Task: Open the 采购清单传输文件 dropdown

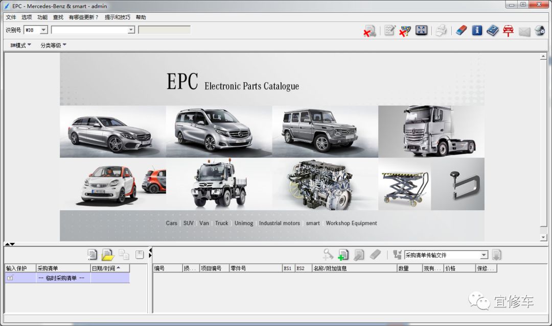Action: [x=484, y=255]
